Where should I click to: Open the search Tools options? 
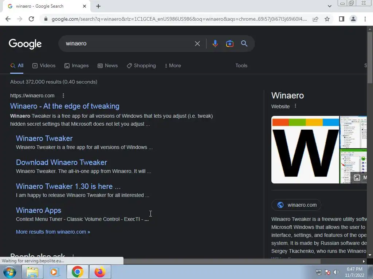click(241, 66)
